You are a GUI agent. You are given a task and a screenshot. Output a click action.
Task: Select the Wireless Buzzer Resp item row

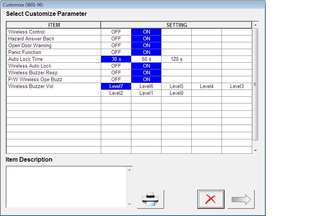coord(54,73)
